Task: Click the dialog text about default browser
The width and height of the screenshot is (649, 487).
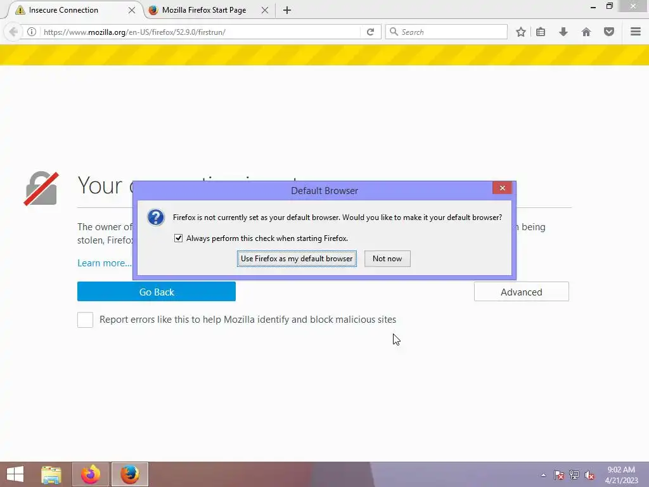Action: tap(337, 218)
